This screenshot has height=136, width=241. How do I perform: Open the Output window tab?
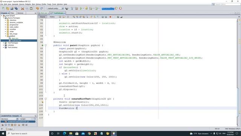pos(9,129)
